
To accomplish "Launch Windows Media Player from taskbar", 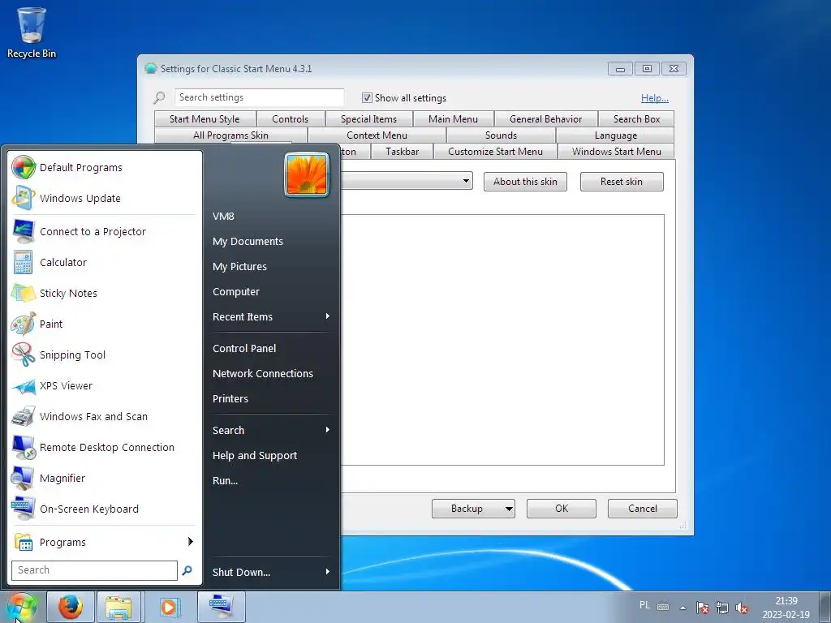I will tap(169, 607).
